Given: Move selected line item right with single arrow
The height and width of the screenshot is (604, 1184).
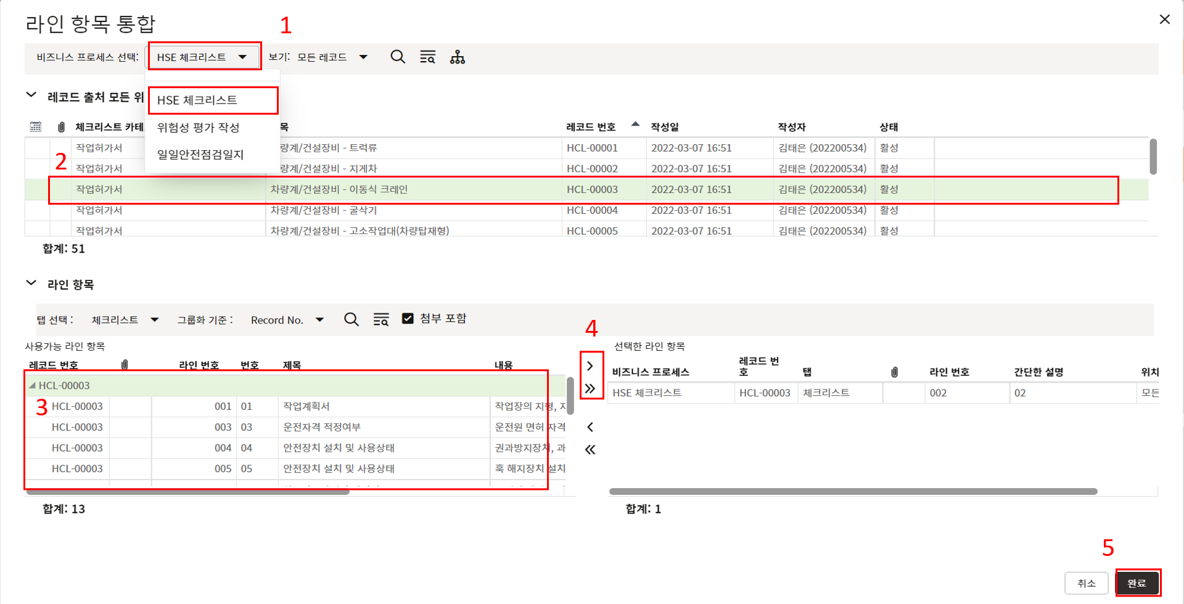Looking at the screenshot, I should click(x=590, y=366).
